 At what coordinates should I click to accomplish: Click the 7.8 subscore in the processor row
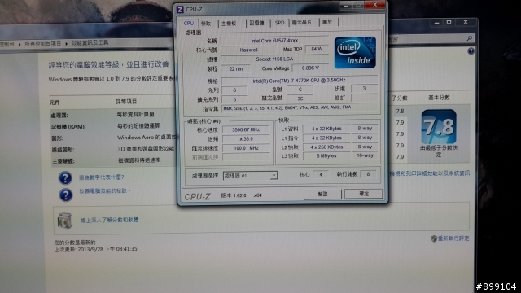click(400, 112)
